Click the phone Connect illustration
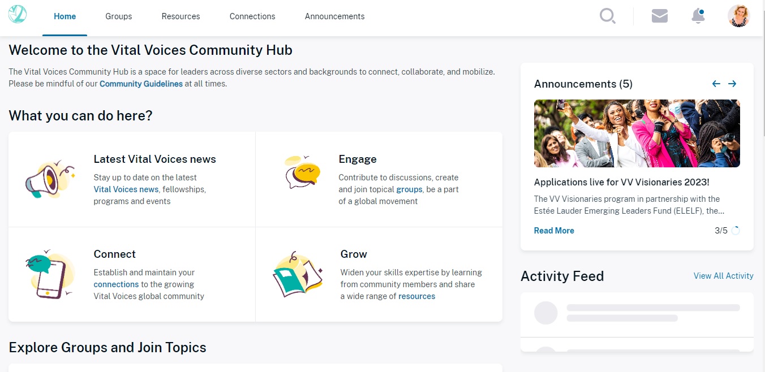Image resolution: width=765 pixels, height=372 pixels. click(x=50, y=275)
